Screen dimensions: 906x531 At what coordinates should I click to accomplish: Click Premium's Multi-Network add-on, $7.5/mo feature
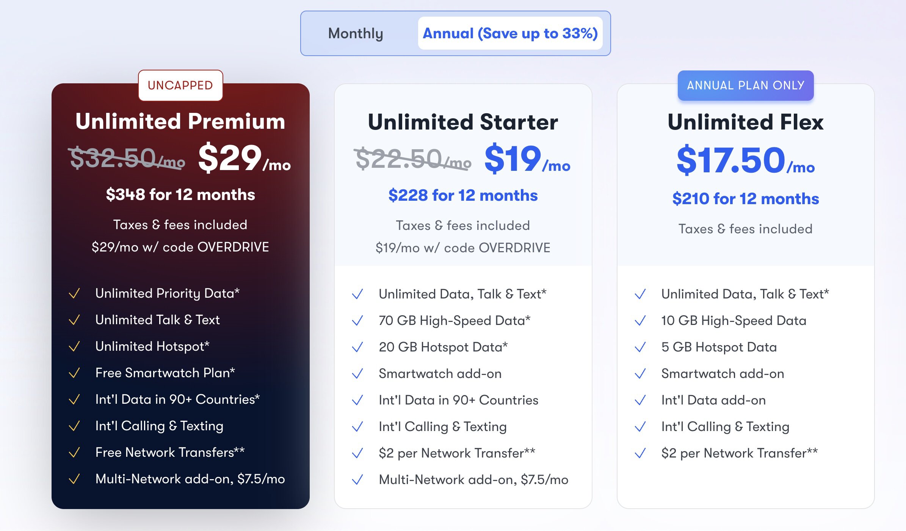point(190,479)
